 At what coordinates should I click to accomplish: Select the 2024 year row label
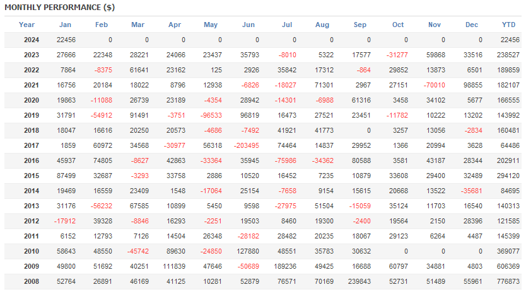(x=32, y=40)
